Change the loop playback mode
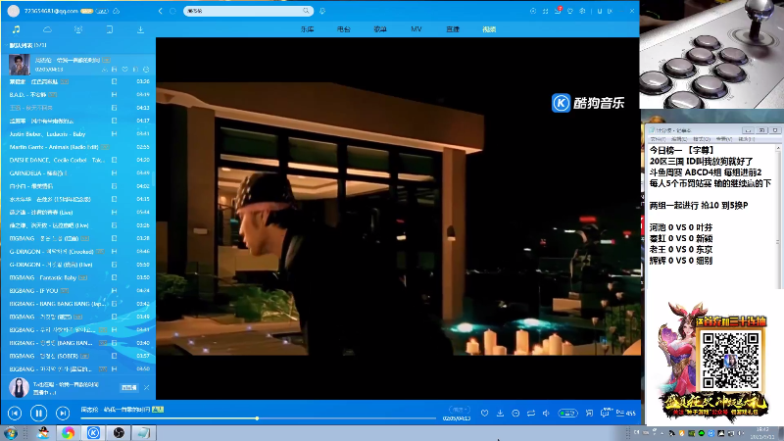This screenshot has width=784, height=441. [531, 413]
